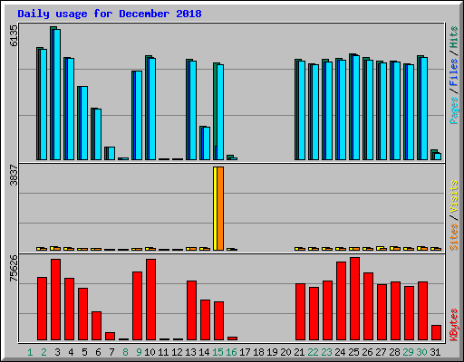Click day label 26 on the x-axis
This screenshot has width=464, height=362.
point(367,352)
